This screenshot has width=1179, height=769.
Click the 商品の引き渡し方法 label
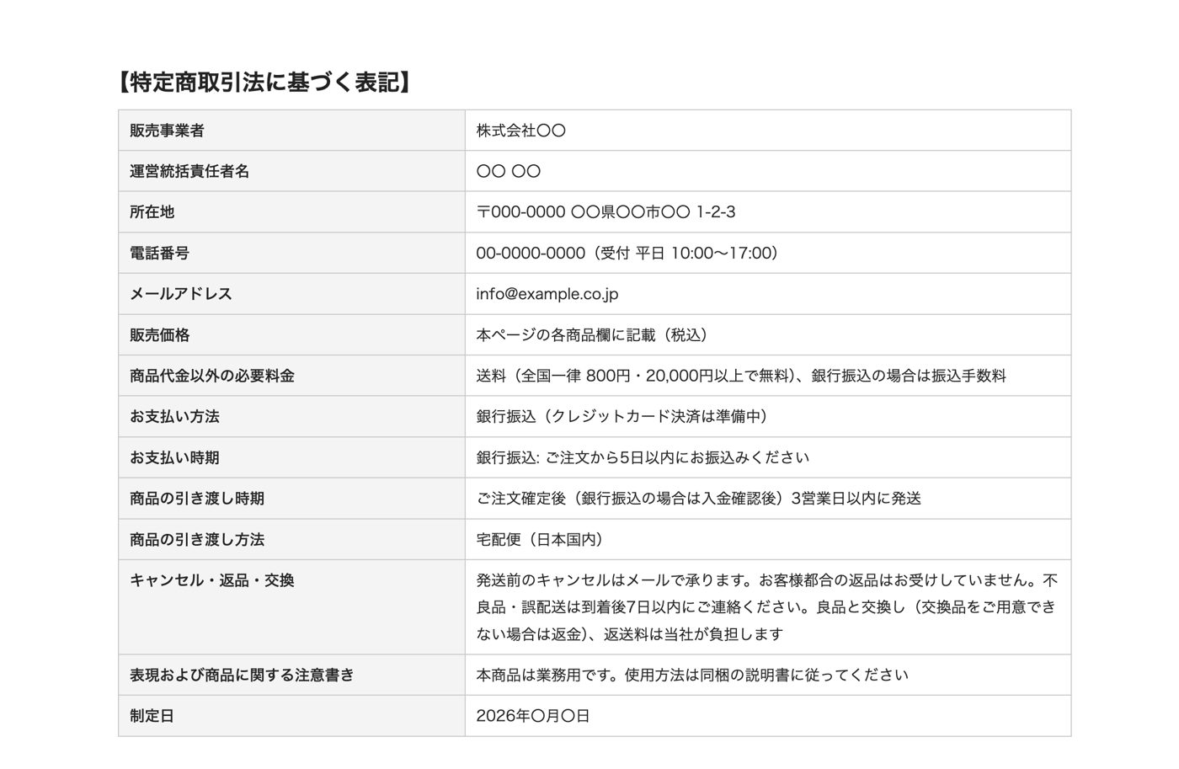[197, 539]
